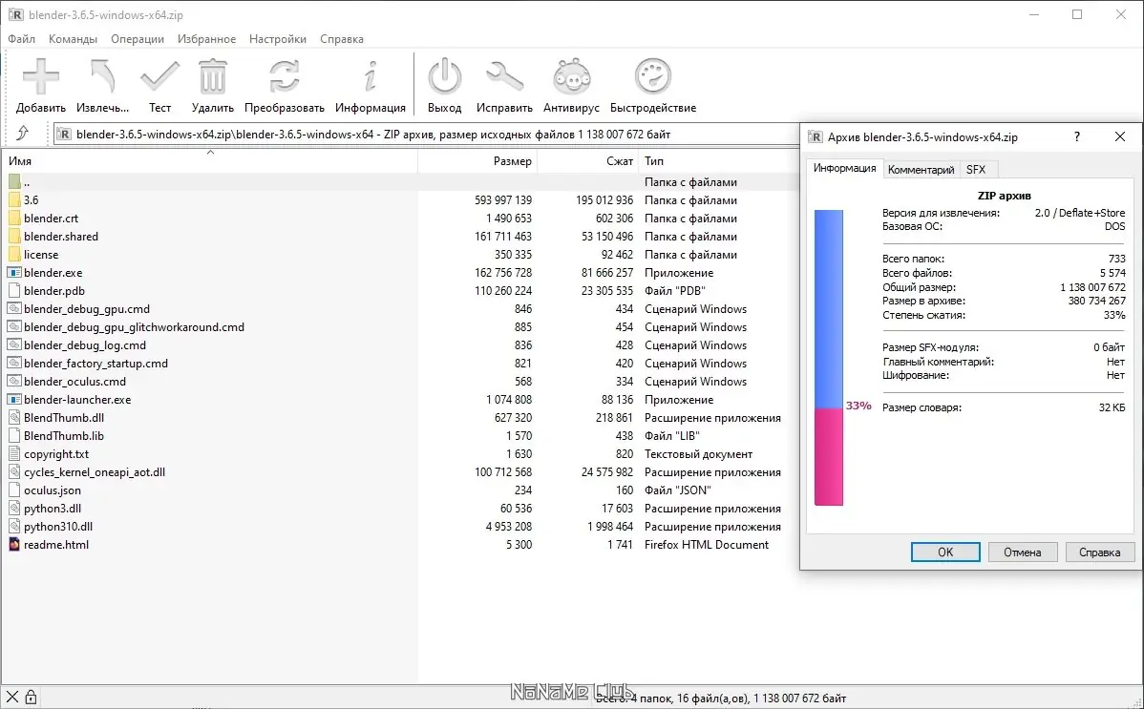Launch the Антивирус scan icon
This screenshot has height=709, width=1144.
[x=571, y=76]
